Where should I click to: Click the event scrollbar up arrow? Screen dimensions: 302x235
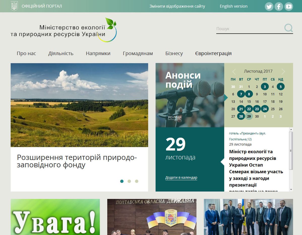[291, 129]
